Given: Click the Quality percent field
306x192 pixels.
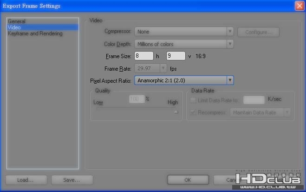Looking at the screenshot, I should [x=137, y=99].
